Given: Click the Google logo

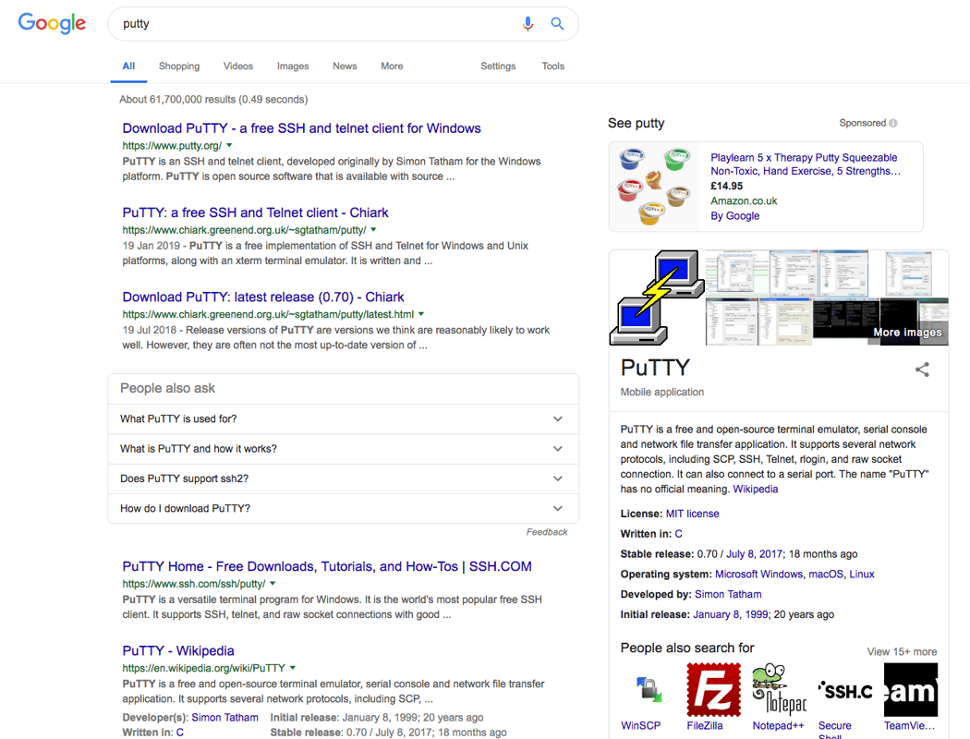Looking at the screenshot, I should coord(52,23).
